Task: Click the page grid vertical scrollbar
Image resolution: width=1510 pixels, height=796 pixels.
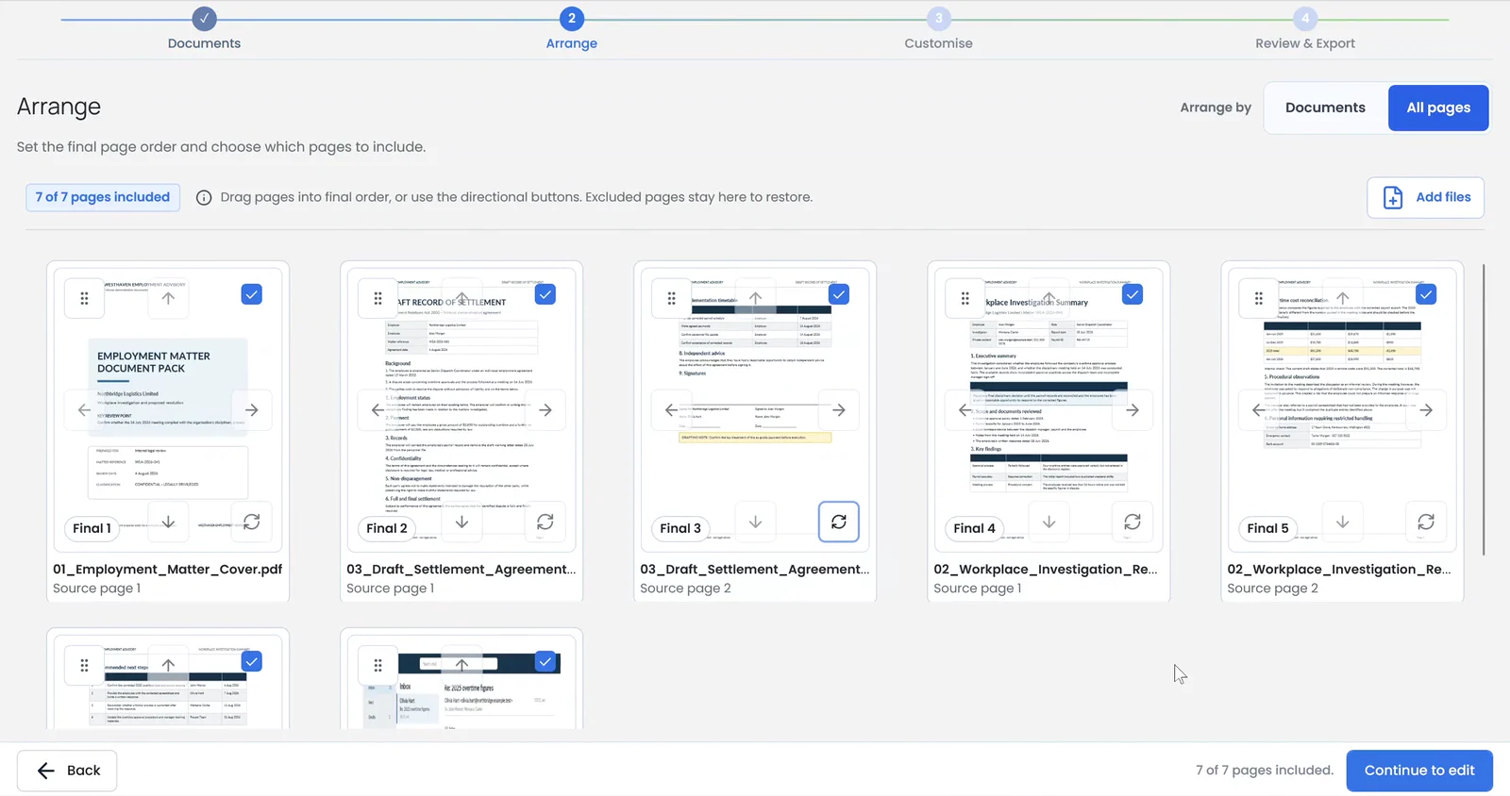Action: click(x=1484, y=410)
